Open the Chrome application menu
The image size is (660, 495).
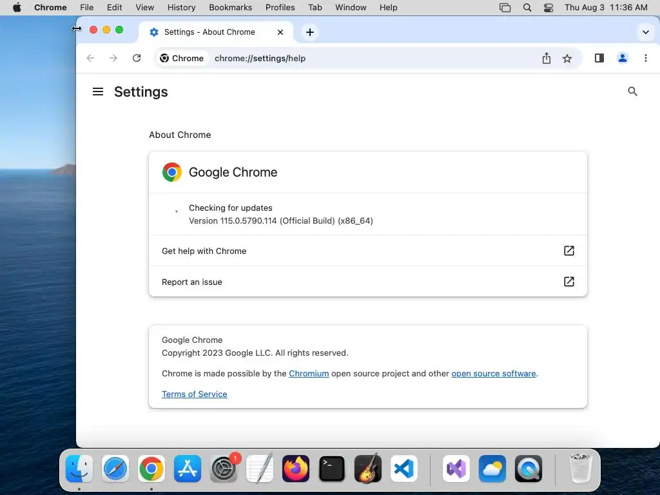pyautogui.click(x=50, y=8)
